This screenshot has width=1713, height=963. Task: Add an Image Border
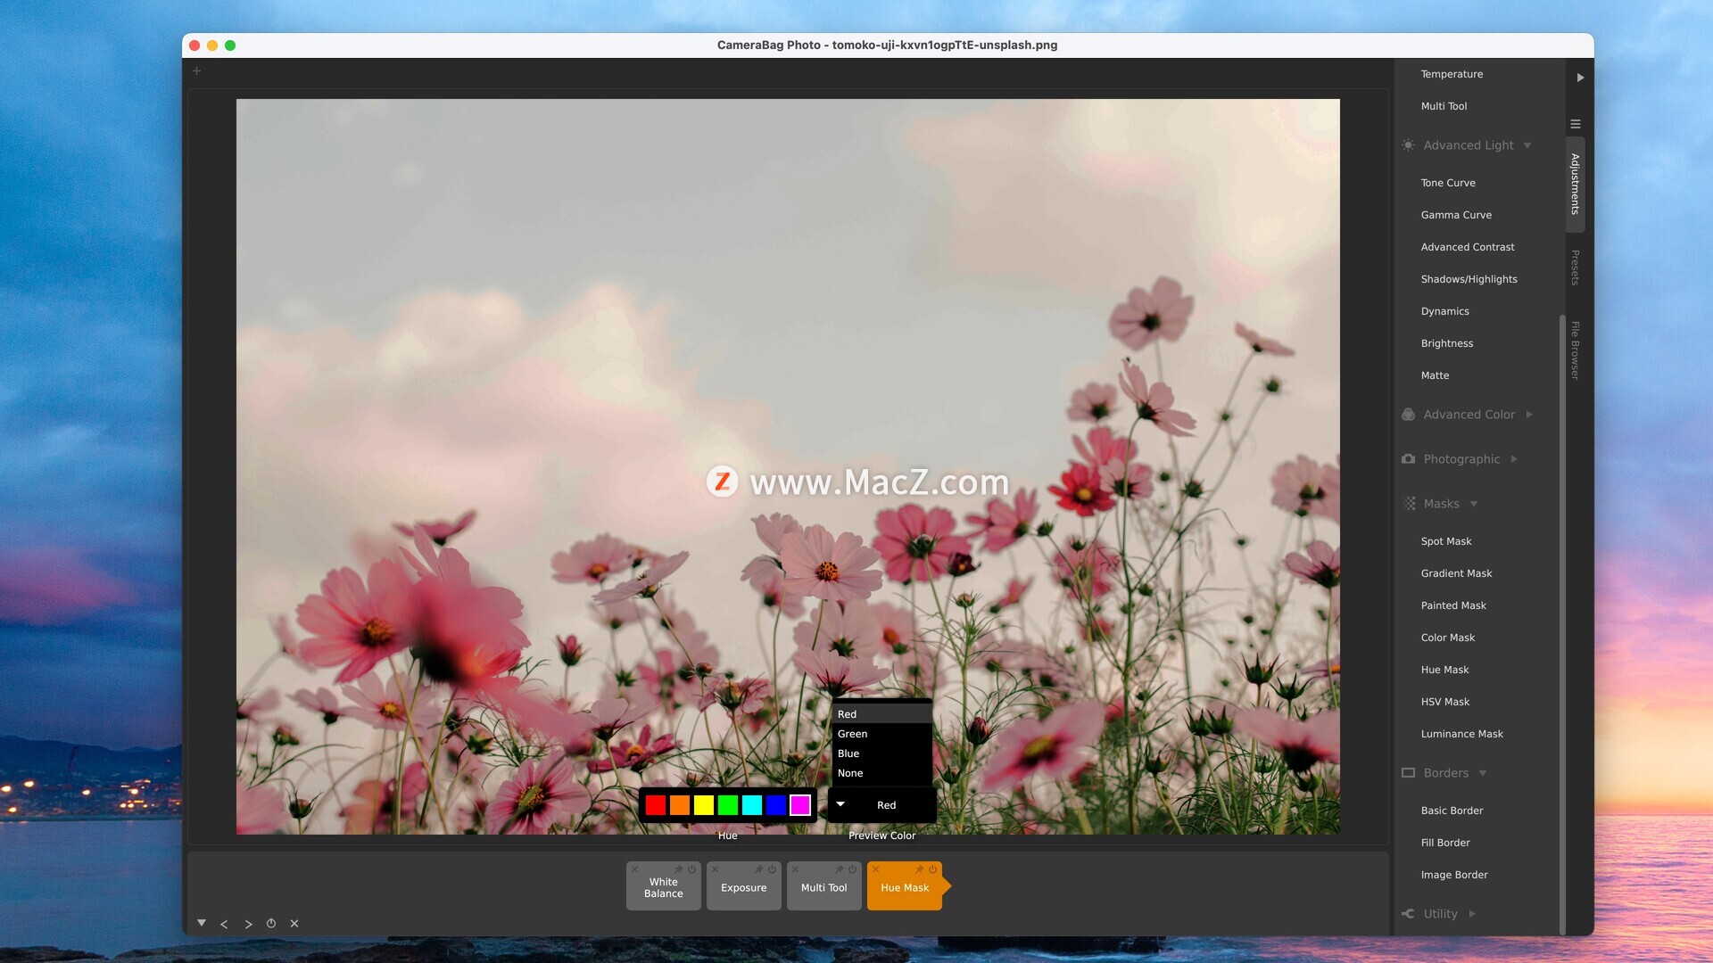click(x=1454, y=875)
